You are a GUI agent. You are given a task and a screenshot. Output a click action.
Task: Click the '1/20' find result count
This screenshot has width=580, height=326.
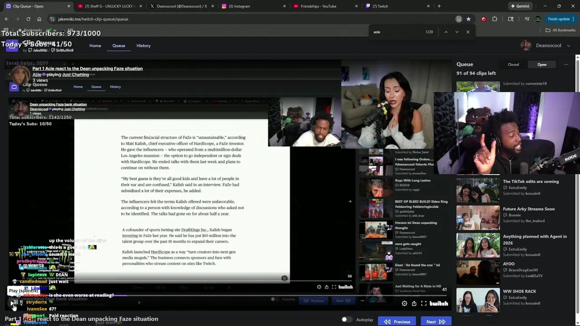click(429, 32)
